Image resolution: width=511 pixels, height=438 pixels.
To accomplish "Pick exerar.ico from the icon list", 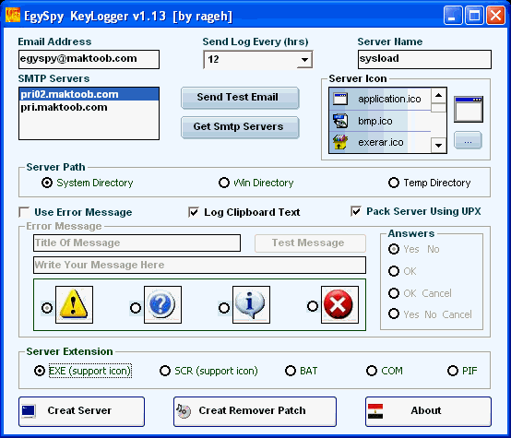I will pos(380,142).
